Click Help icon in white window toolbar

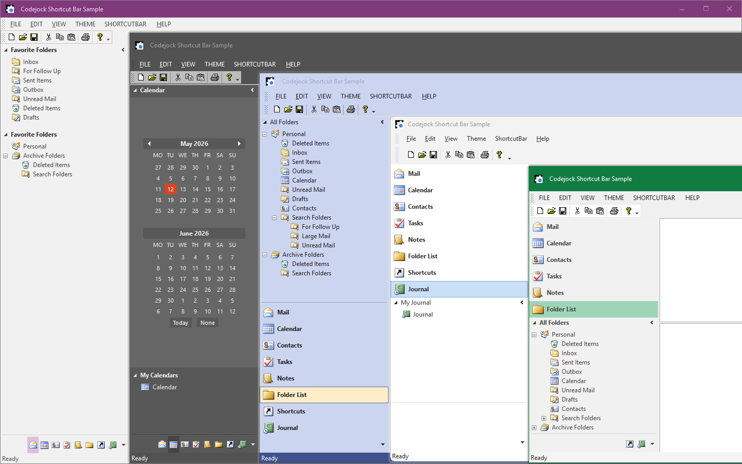(x=499, y=155)
